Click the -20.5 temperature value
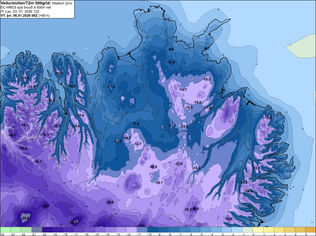Viewport: 316px width, 236px height. tap(73, 222)
